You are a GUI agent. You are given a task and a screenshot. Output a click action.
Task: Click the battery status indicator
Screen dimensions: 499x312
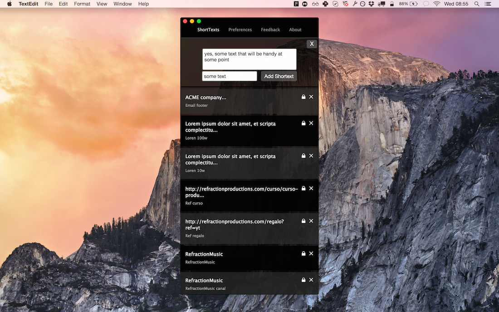pyautogui.click(x=409, y=4)
